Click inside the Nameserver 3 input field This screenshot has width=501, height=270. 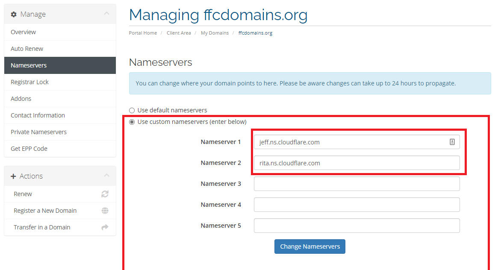point(357,183)
